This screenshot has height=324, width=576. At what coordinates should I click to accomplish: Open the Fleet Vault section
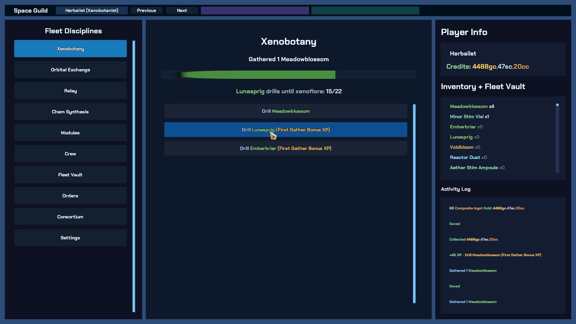point(70,175)
